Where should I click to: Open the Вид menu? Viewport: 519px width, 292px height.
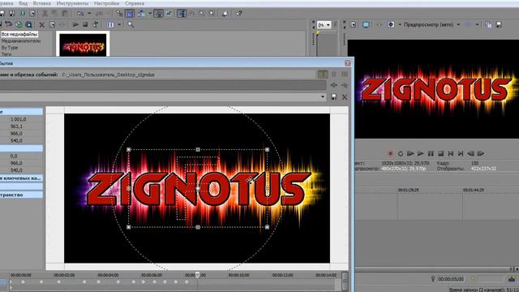(x=24, y=3)
